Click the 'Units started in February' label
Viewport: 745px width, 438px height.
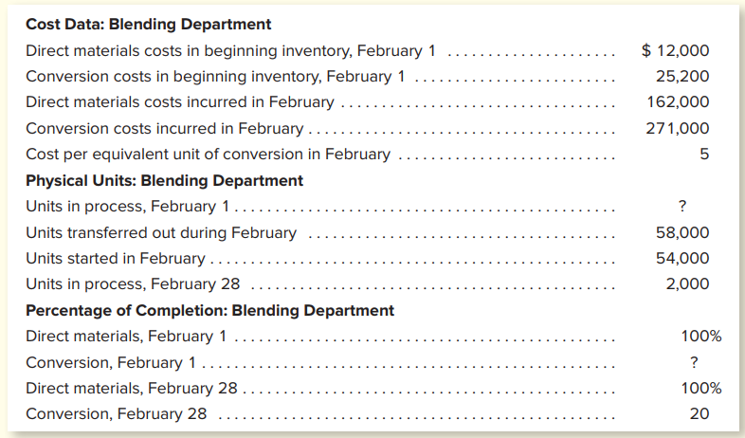tap(116, 258)
